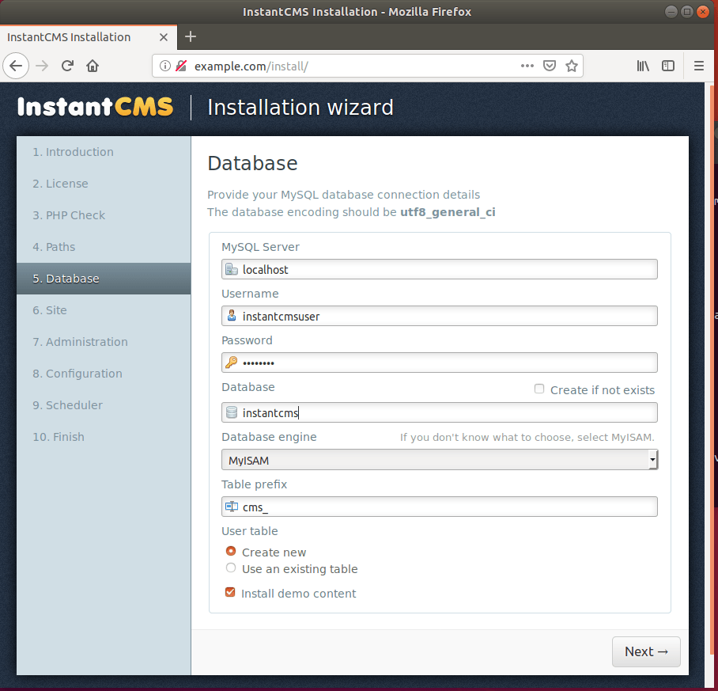Viewport: 718px width, 691px height.
Task: Enable the Create if not exists checkbox
Action: click(x=539, y=389)
